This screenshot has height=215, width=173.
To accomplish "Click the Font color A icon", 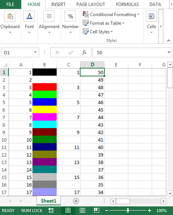I will (29, 16).
